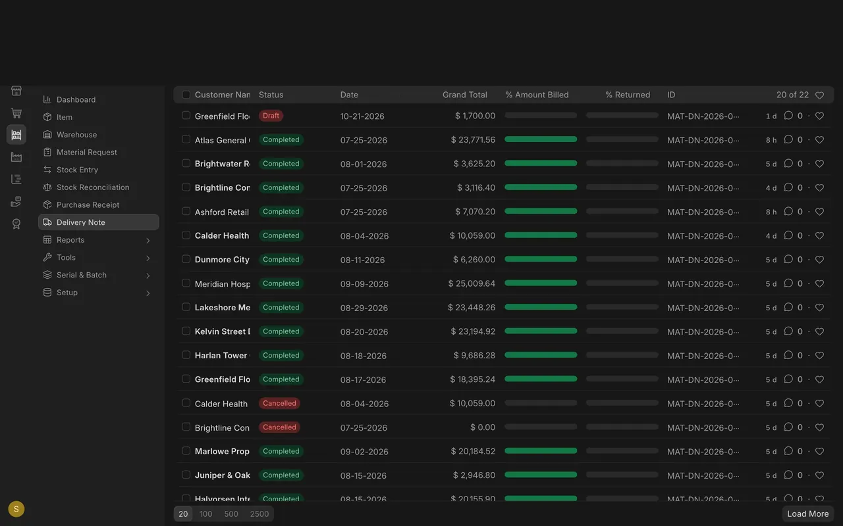
Task: Select the Marlowe Prop row checkbox
Action: click(186, 451)
